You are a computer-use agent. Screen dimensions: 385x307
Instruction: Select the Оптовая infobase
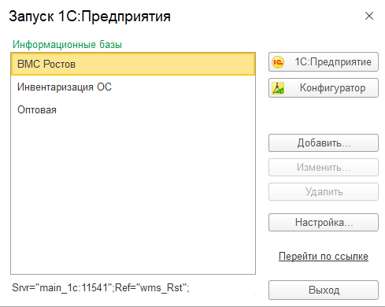pos(133,109)
